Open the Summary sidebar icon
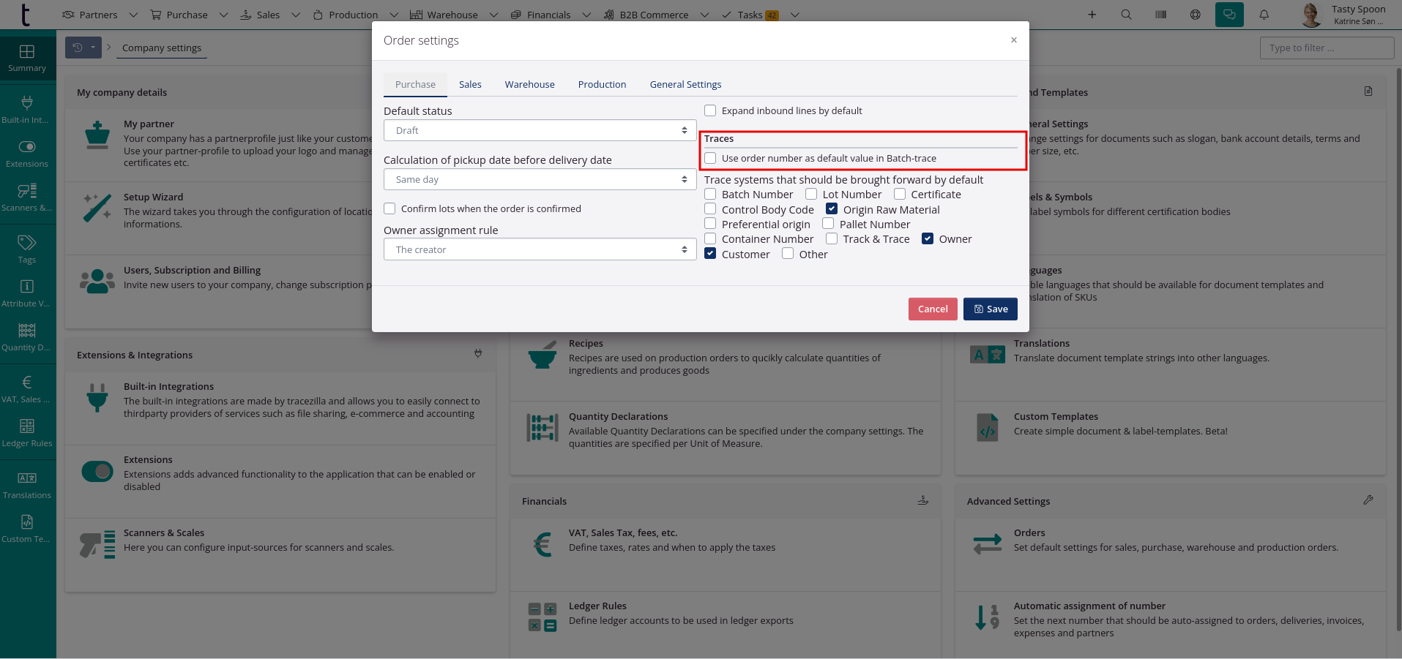This screenshot has height=659, width=1402. coord(27,58)
